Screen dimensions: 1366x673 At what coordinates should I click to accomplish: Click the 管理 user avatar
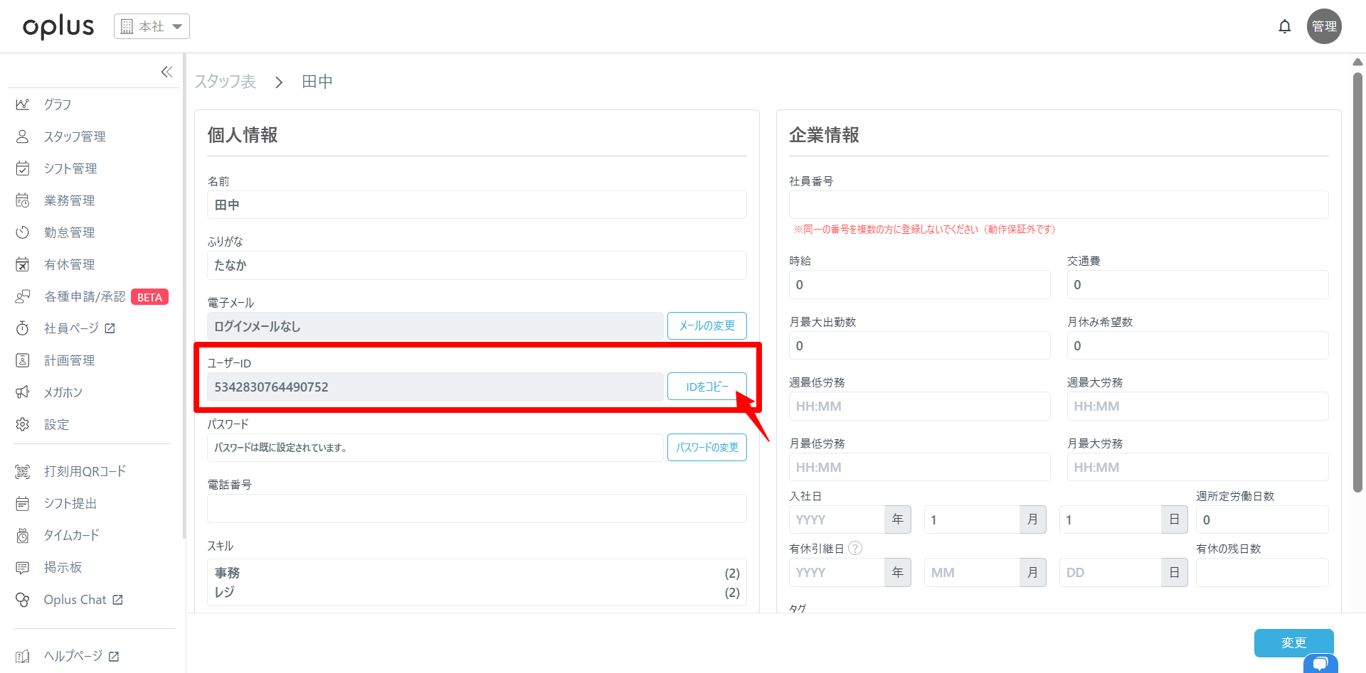click(x=1323, y=27)
